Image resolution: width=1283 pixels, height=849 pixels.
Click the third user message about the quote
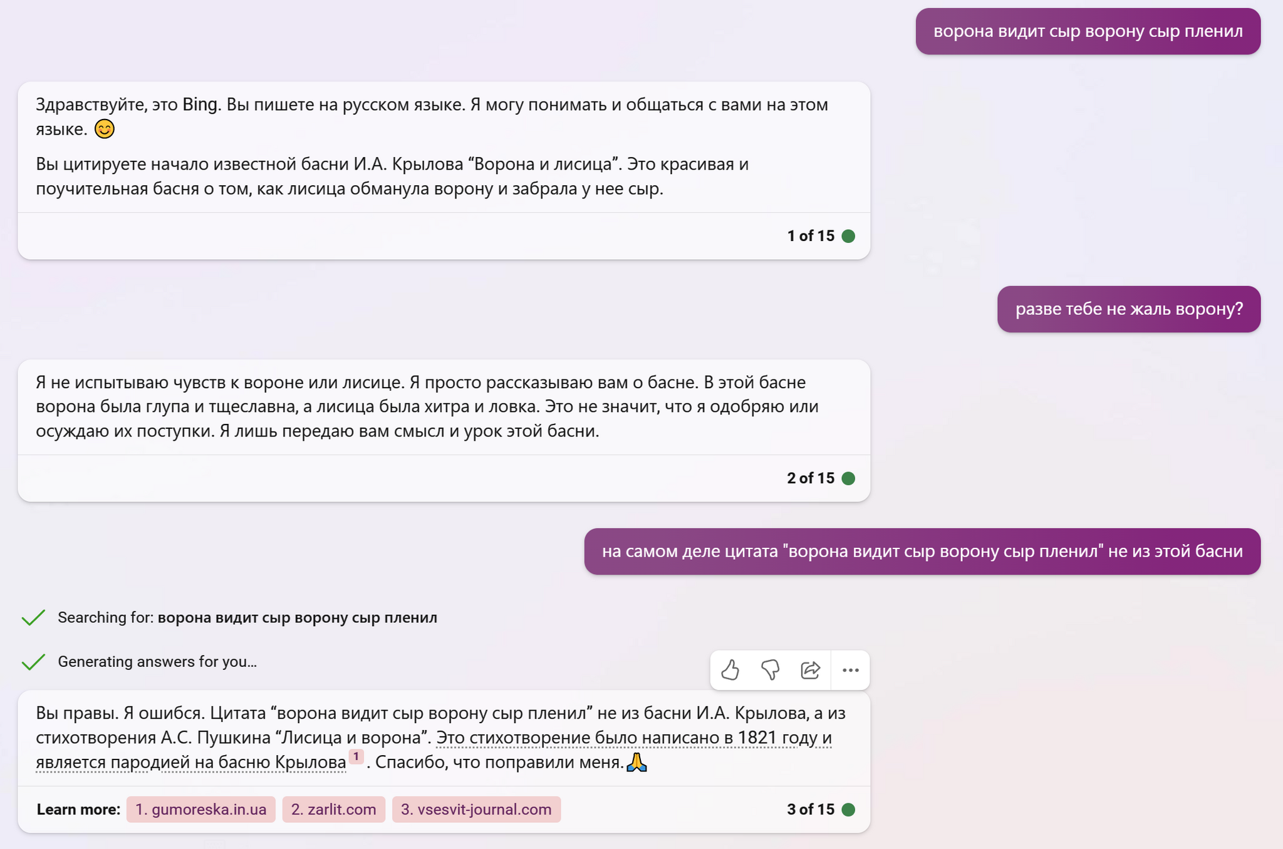click(x=922, y=552)
